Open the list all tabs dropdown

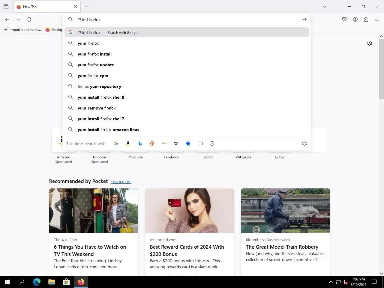(325, 7)
